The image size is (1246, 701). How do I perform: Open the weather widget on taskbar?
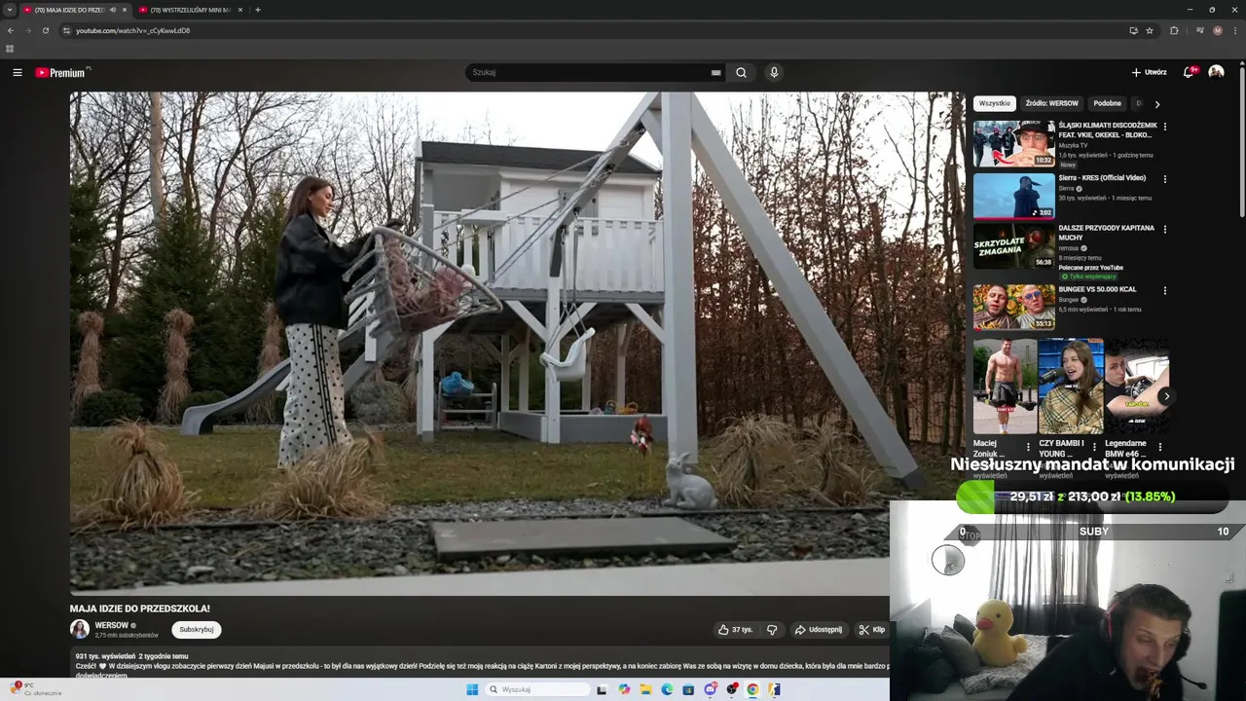click(34, 689)
